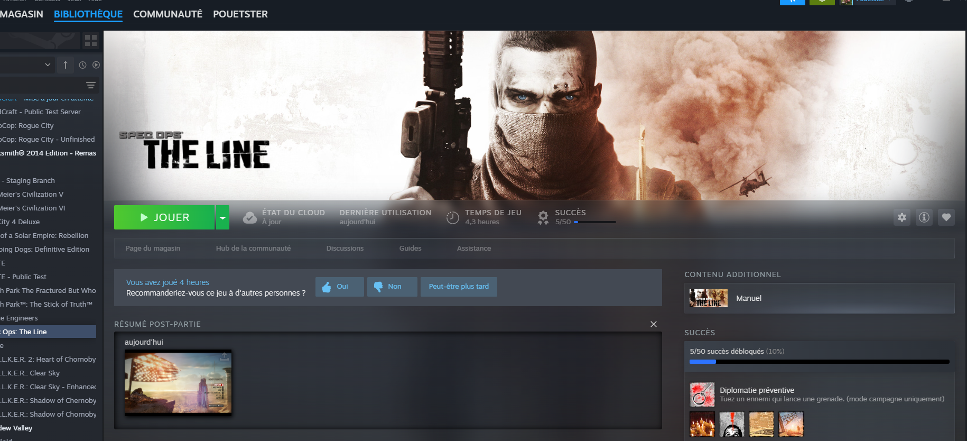Click the third small achievement icon
This screenshot has width=967, height=441.
761,424
